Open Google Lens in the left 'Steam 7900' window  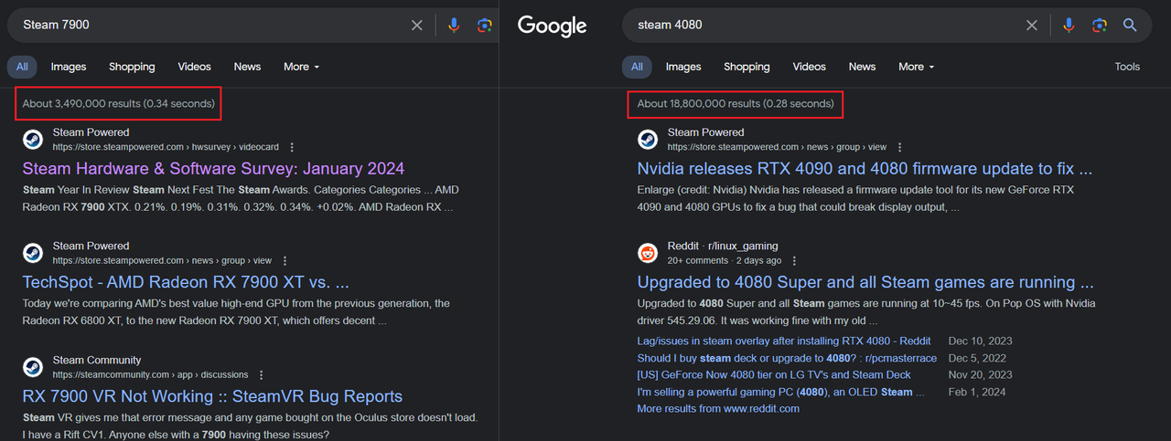point(485,26)
